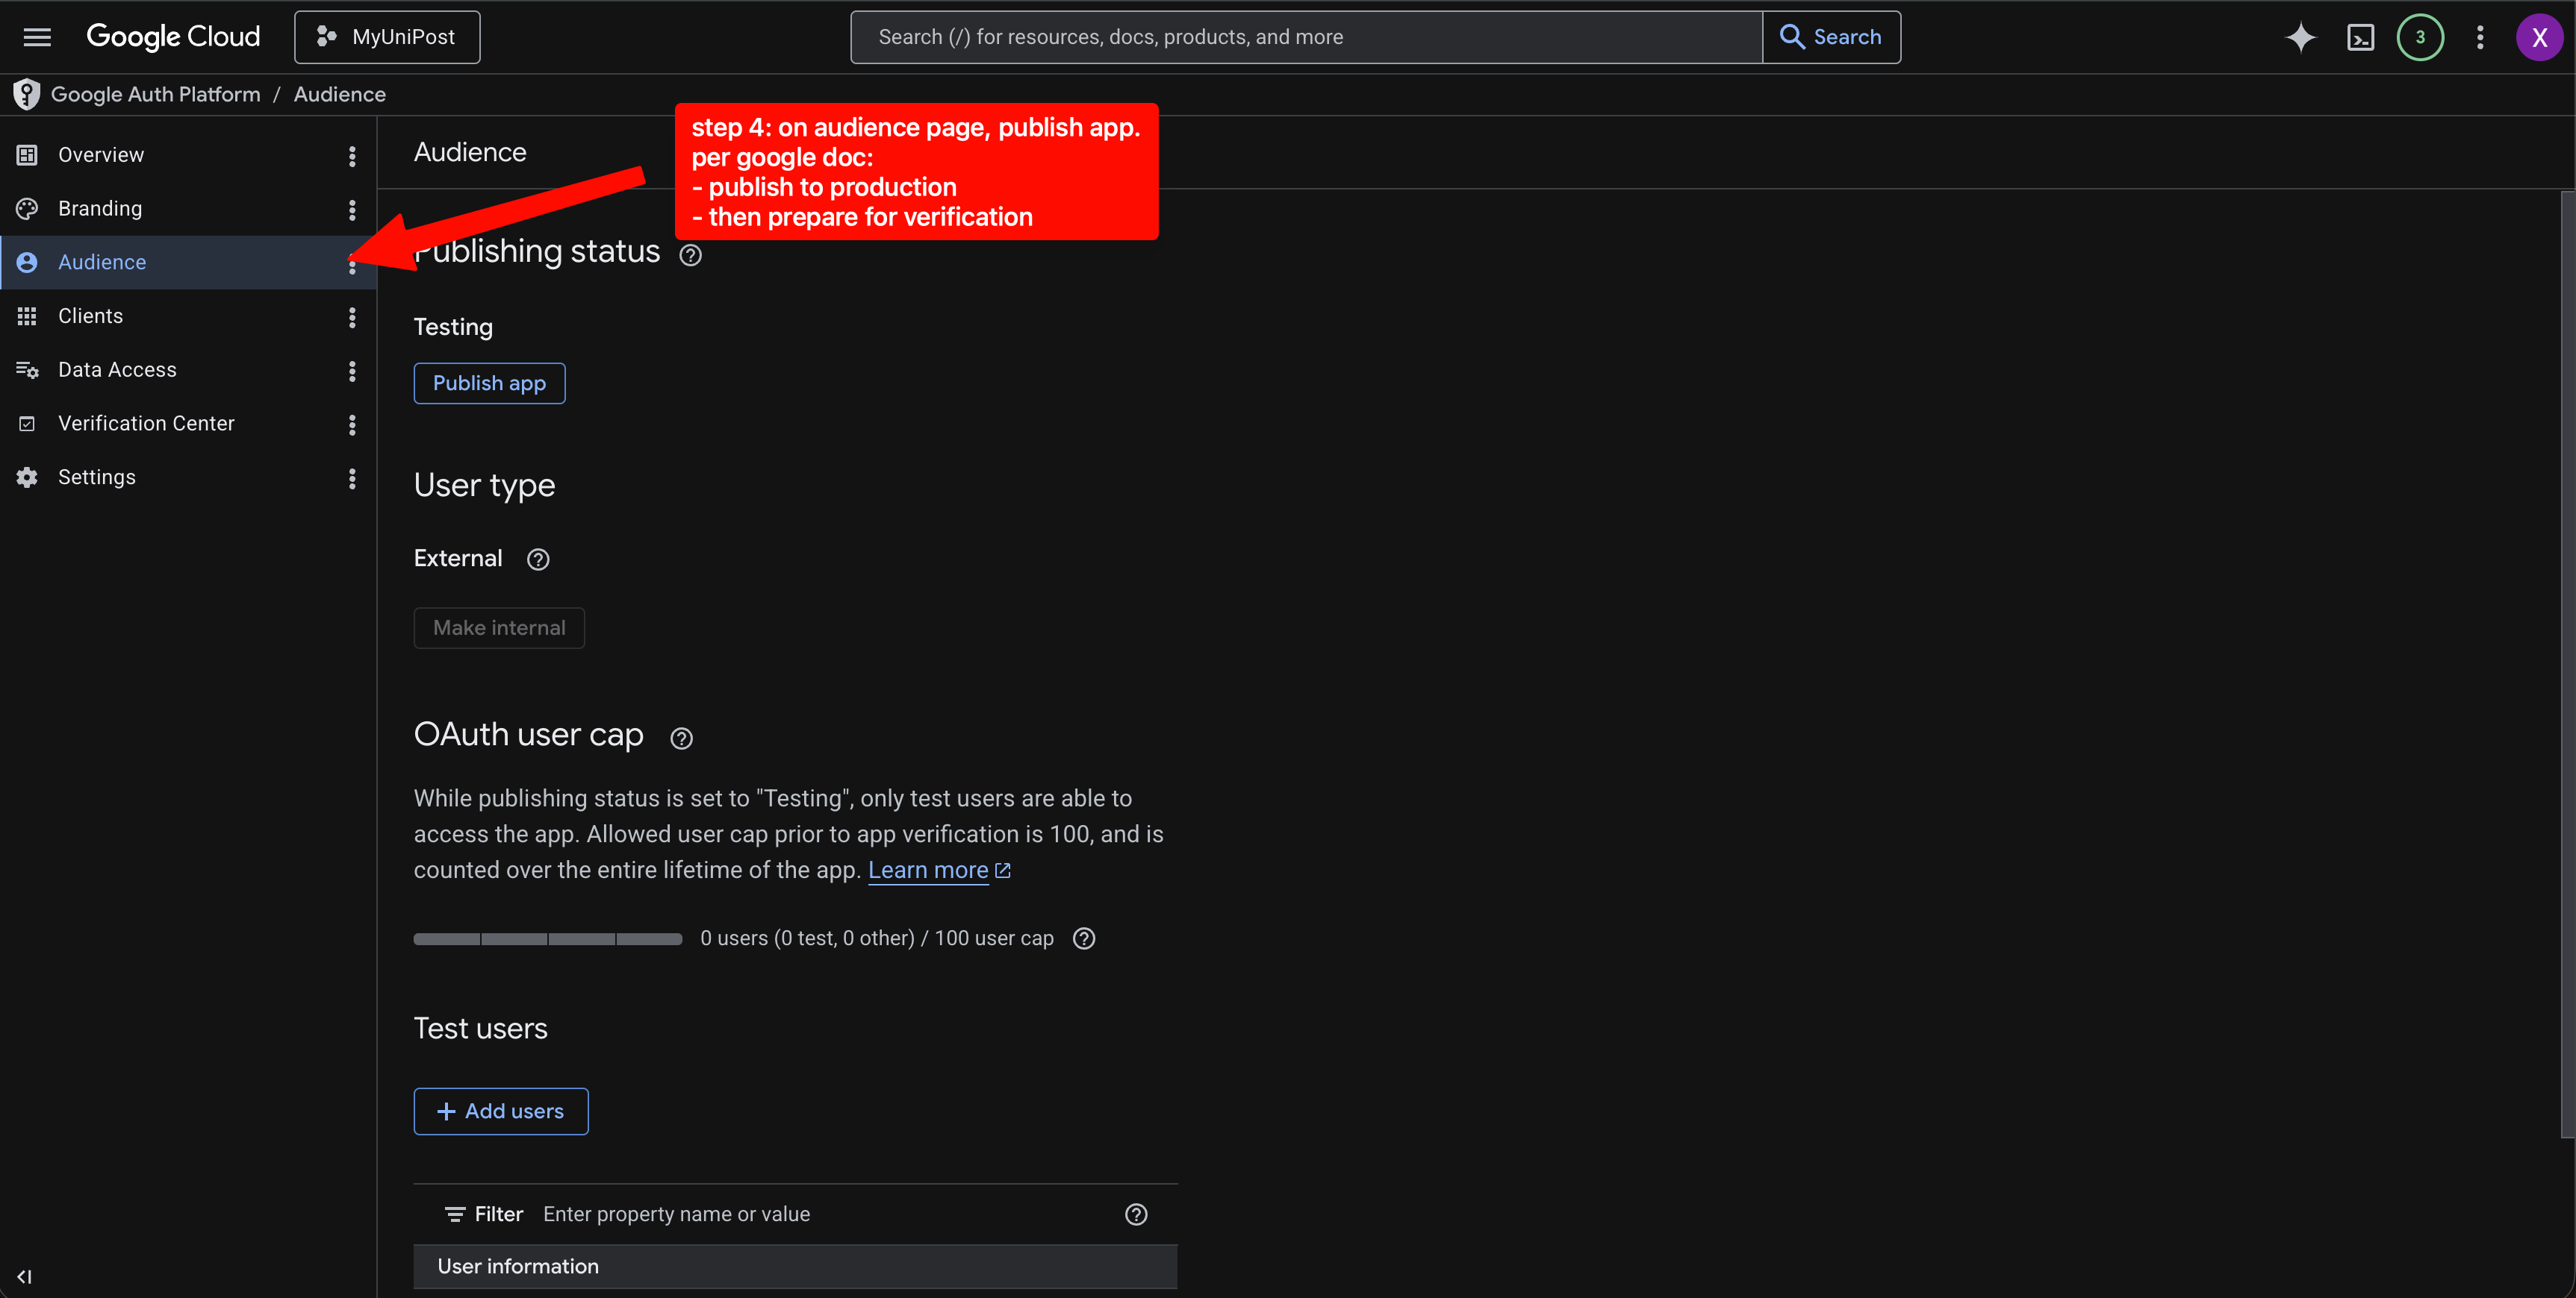2576x1298 pixels.
Task: Click the Branding palette icon
Action: point(27,209)
